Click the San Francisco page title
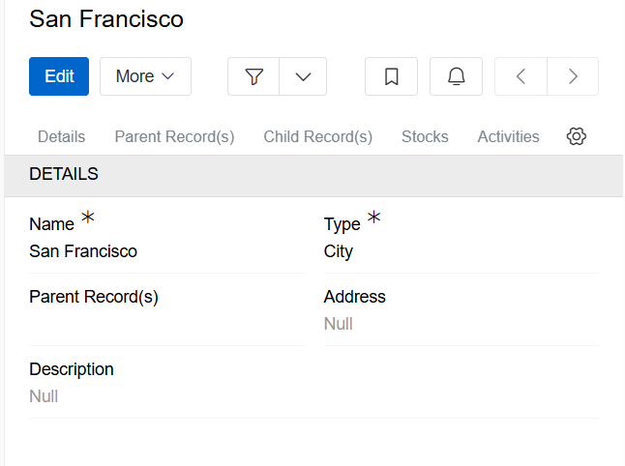This screenshot has width=625, height=466. tap(106, 18)
